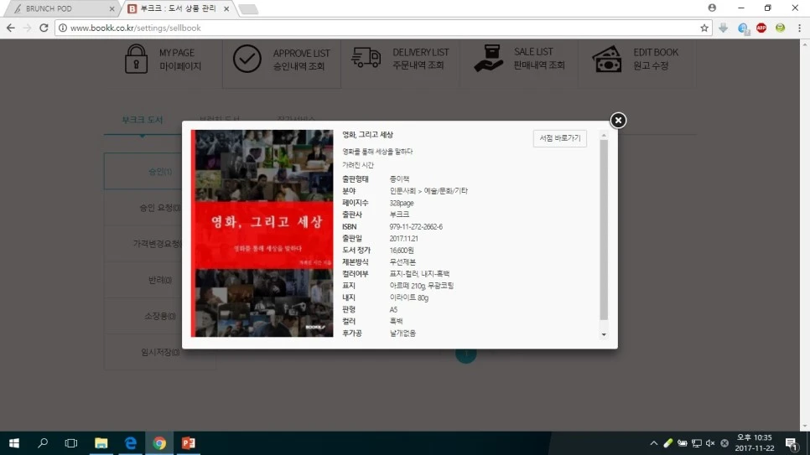Click the category 인문사회 > 예술/문화/기타

[428, 191]
